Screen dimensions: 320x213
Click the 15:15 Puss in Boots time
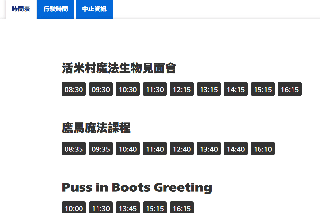point(155,208)
